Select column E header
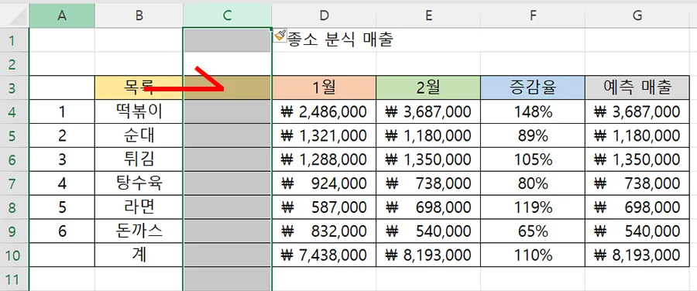Image resolution: width=697 pixels, height=291 pixels. (428, 15)
